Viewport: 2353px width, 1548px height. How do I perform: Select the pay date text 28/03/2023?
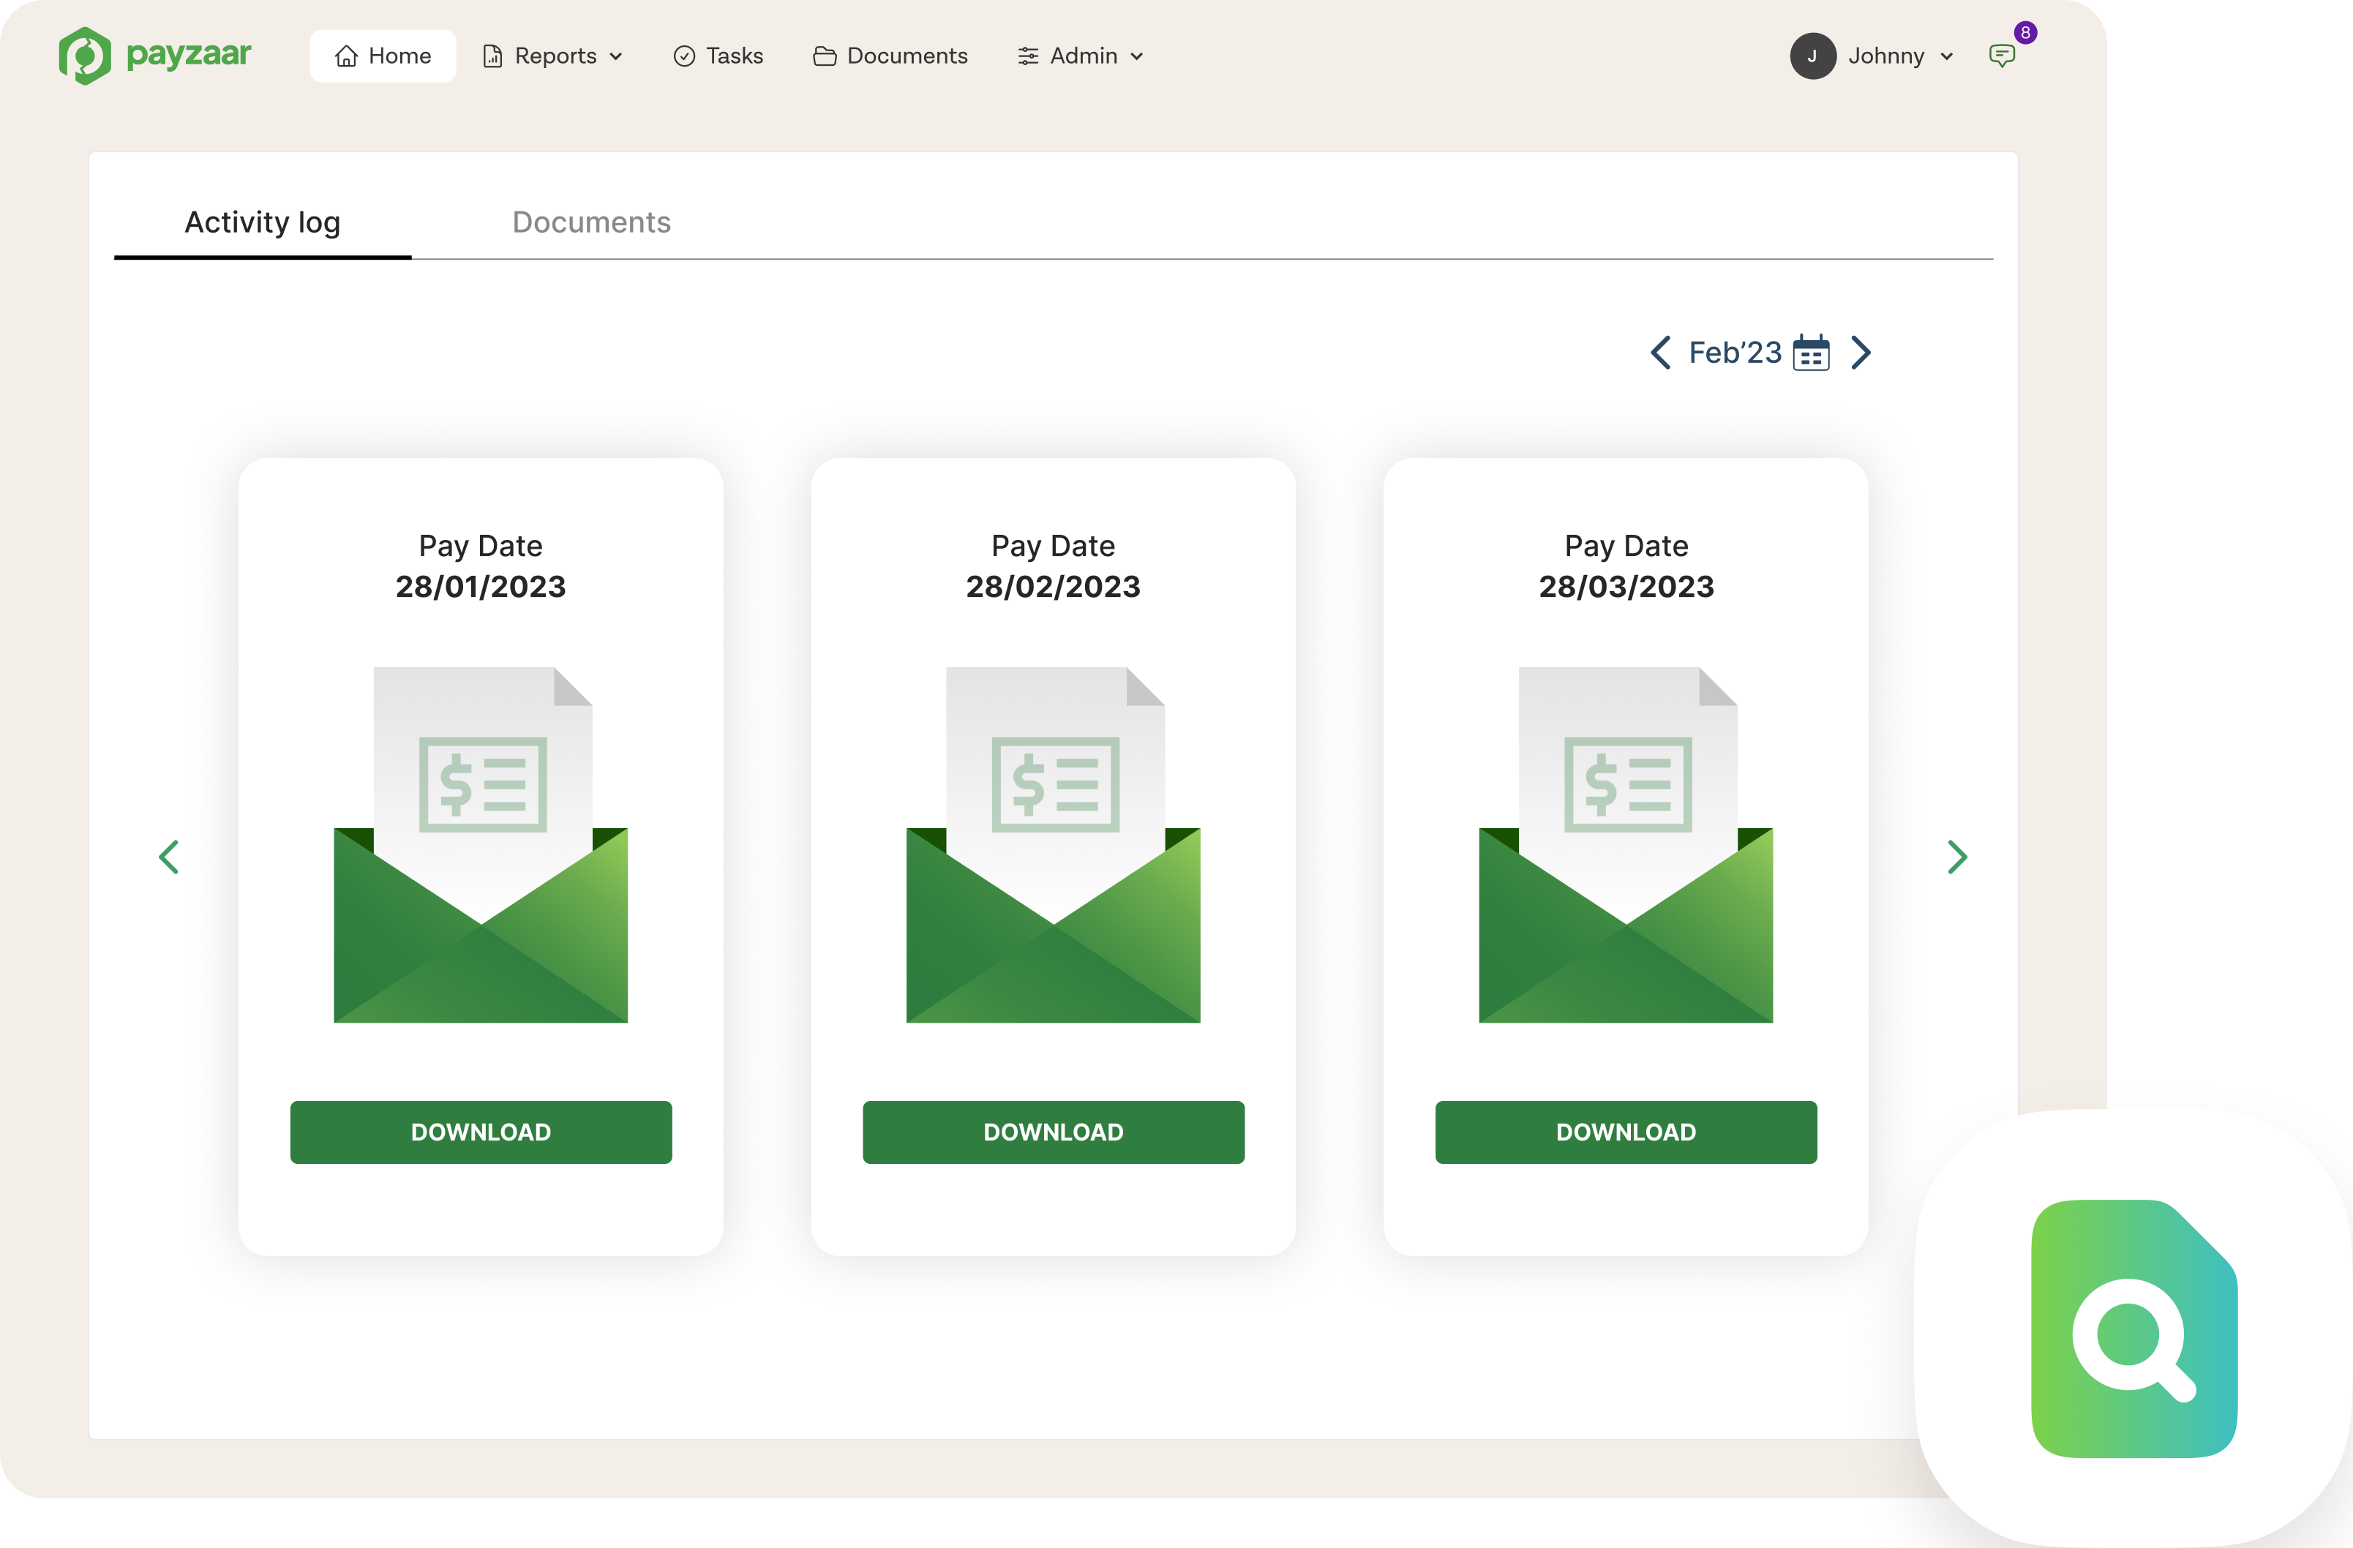(x=1626, y=586)
